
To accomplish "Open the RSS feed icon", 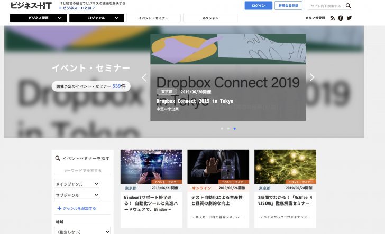I will pyautogui.click(x=333, y=18).
